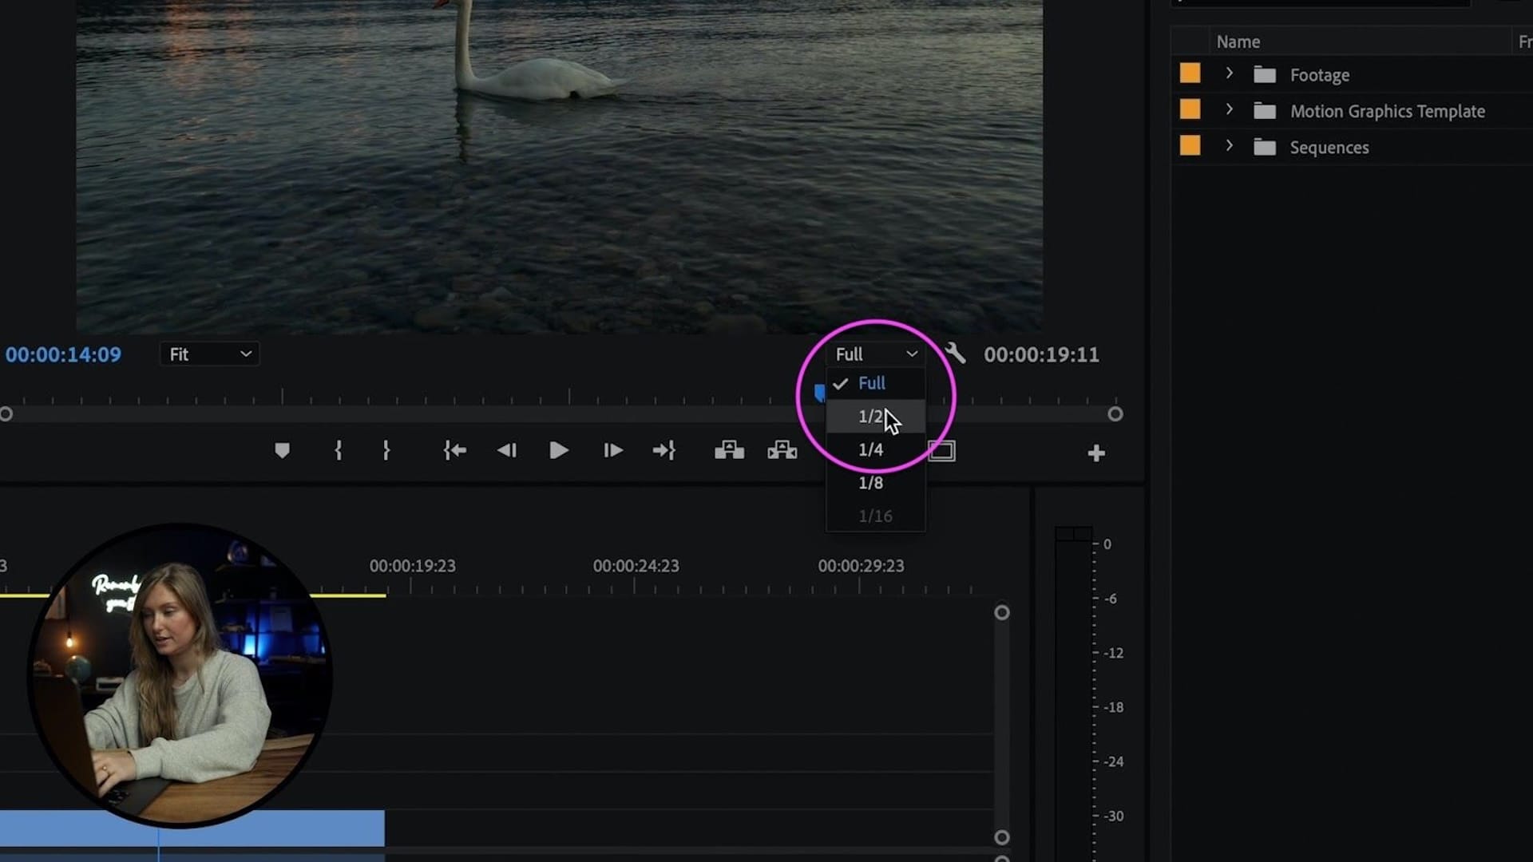Click the Mark In button

click(338, 451)
